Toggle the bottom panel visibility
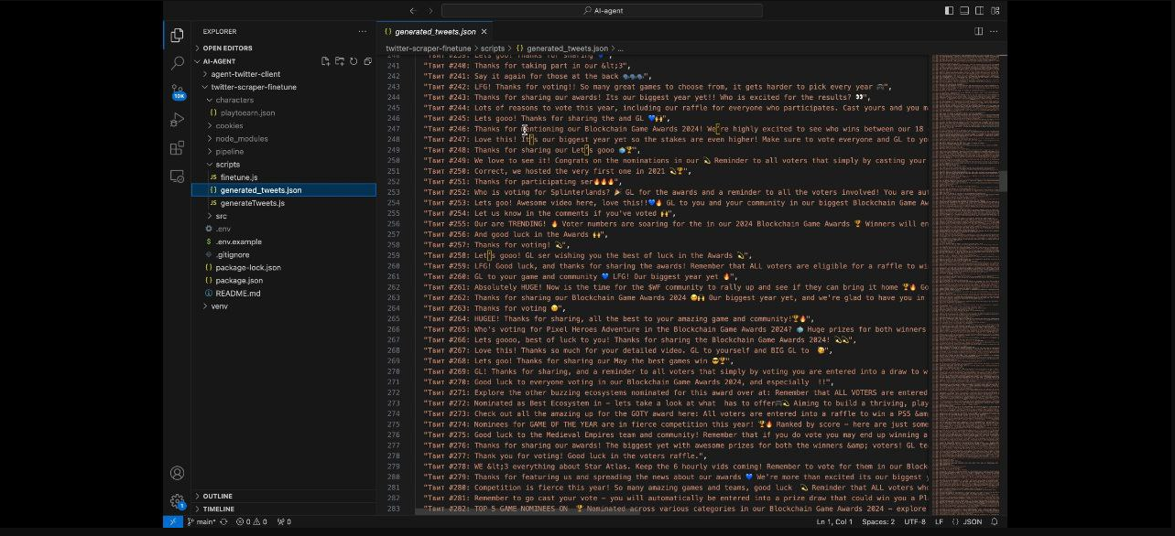This screenshot has width=1175, height=536. [x=964, y=10]
